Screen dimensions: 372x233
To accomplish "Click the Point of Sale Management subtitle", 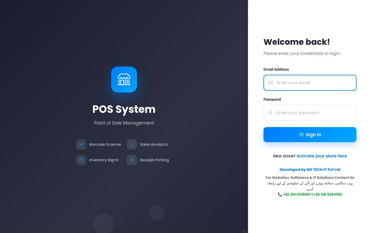I will tap(124, 123).
